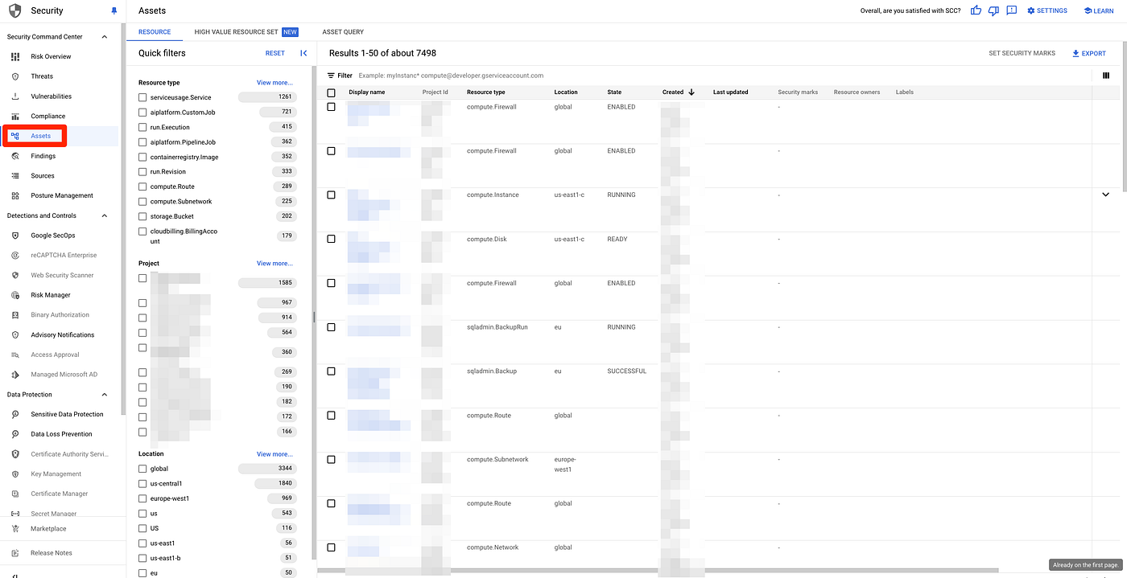Collapse the Quick filters panel
This screenshot has height=578, width=1127.
303,53
